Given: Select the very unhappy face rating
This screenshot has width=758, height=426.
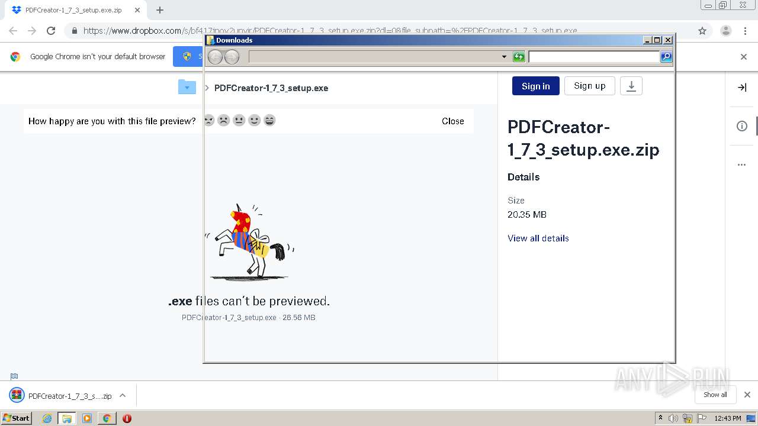Looking at the screenshot, I should (208, 120).
